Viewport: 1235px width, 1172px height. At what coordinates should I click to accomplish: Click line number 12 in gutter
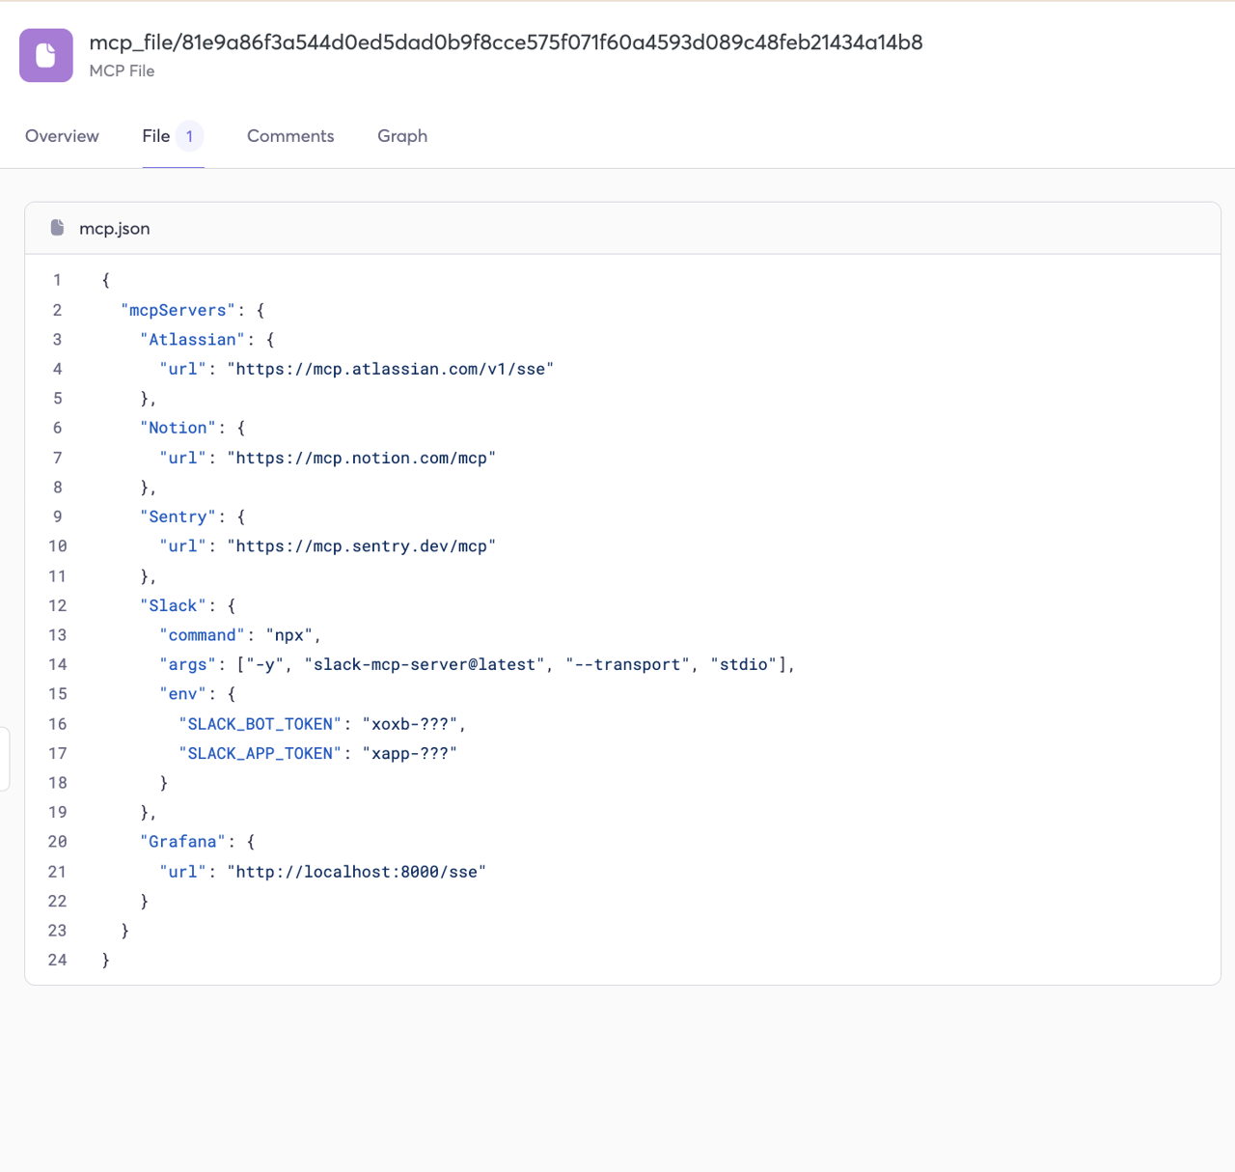pyautogui.click(x=57, y=606)
